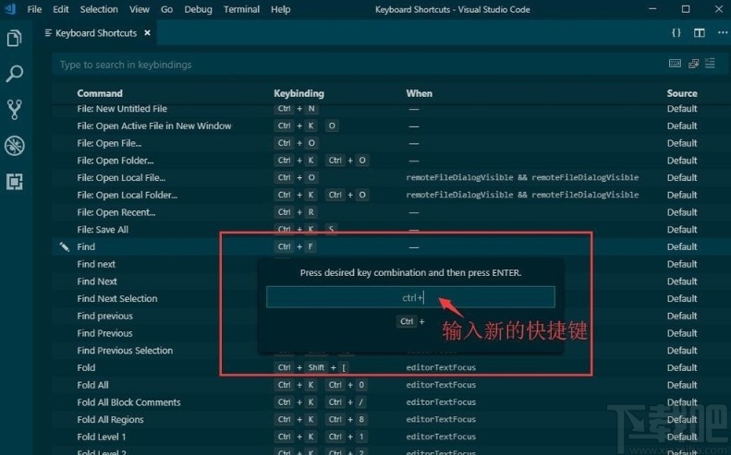The height and width of the screenshot is (455, 731).
Task: Open the Terminal menu
Action: pos(241,9)
